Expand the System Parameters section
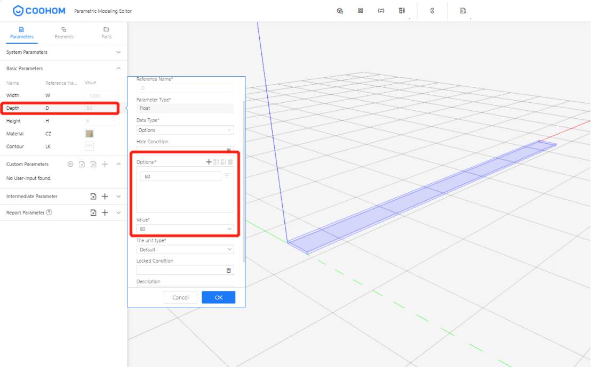Image resolution: width=591 pixels, height=367 pixels. (x=118, y=52)
